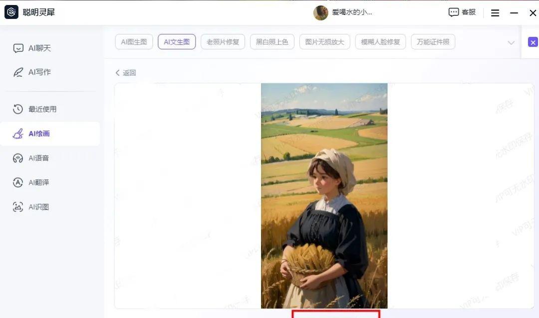Open the hamburger menu in title bar
Image resolution: width=539 pixels, height=318 pixels.
click(495, 13)
